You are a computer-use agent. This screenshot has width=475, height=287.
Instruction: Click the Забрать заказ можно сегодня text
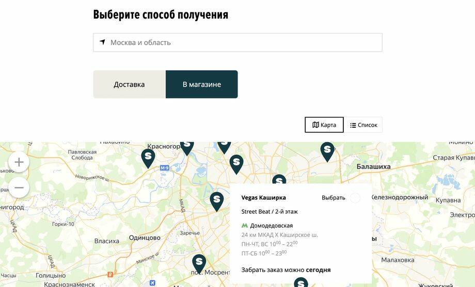pyautogui.click(x=286, y=270)
